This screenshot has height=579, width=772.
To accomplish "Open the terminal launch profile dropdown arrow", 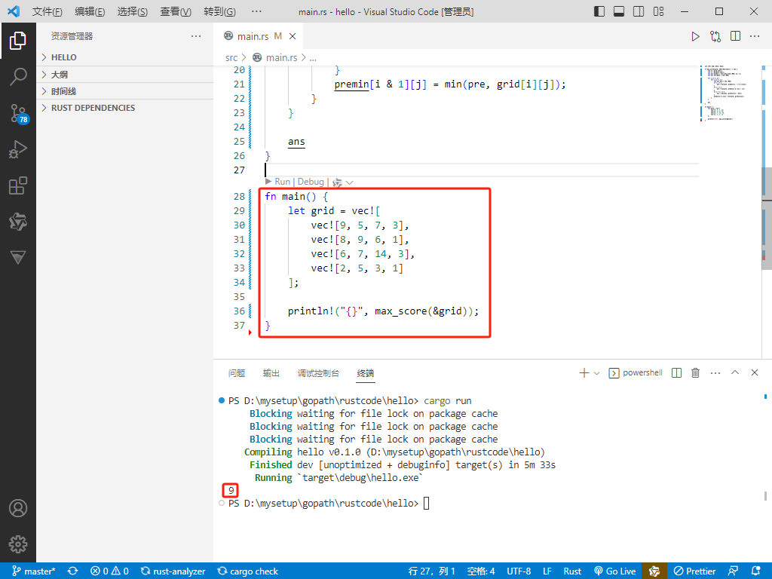I will coord(597,373).
